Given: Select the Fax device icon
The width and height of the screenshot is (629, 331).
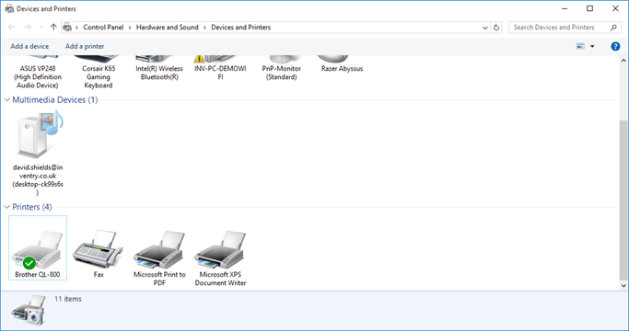Looking at the screenshot, I should (x=99, y=249).
